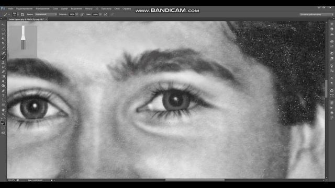
Task: Open the opacity slider dropdown arrow
Action: pos(77,15)
